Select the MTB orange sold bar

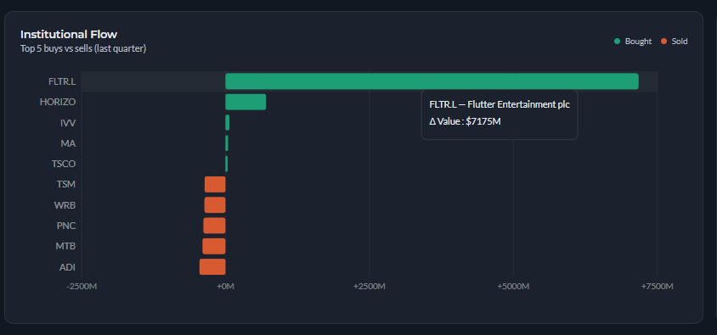(214, 246)
